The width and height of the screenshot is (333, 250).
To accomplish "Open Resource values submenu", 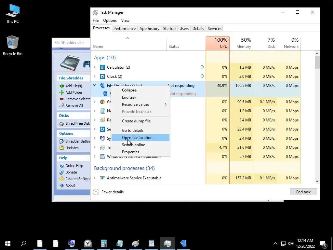I will click(x=140, y=104).
